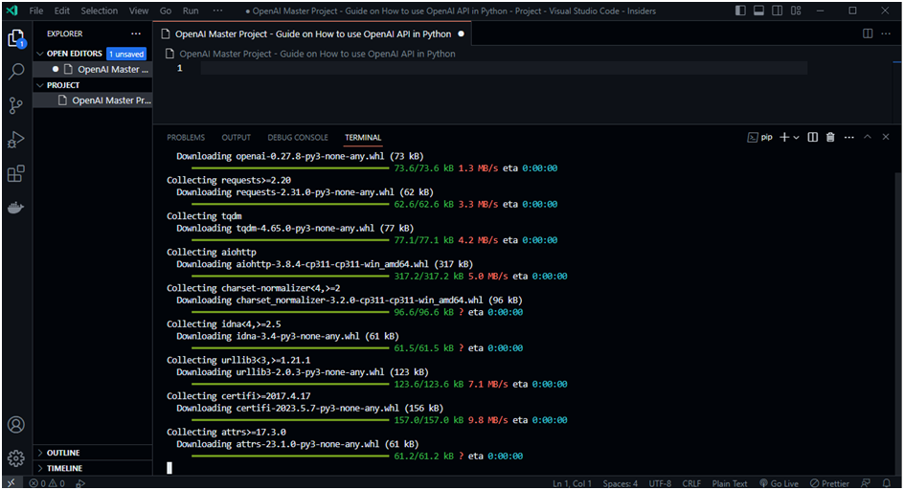904x490 pixels.
Task: Open the Source Control view
Action: 16,105
